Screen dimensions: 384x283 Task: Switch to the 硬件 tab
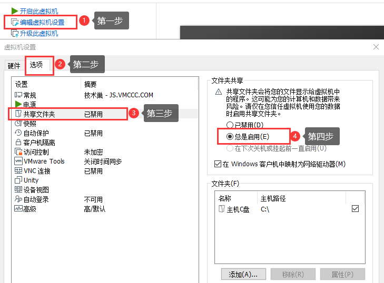point(14,66)
